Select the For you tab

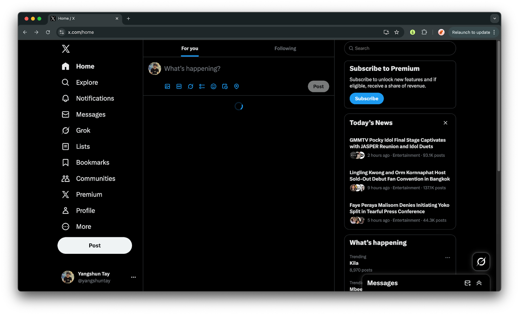[189, 48]
